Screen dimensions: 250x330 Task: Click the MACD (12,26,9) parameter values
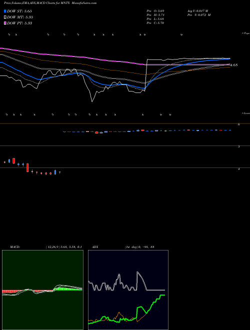click(x=63, y=247)
